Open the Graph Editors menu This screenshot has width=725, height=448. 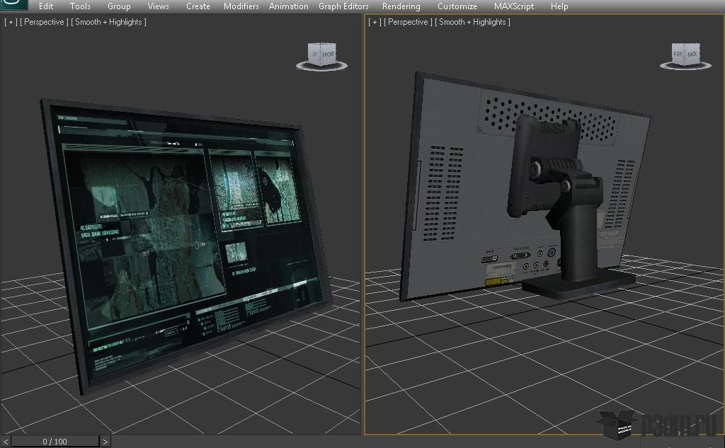tap(343, 6)
